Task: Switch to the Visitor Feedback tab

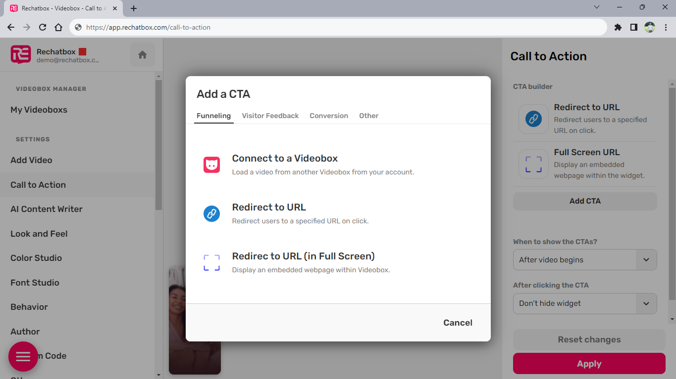Action: click(270, 116)
